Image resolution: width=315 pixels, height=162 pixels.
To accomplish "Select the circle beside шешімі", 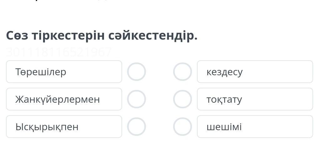I will pos(183,127).
